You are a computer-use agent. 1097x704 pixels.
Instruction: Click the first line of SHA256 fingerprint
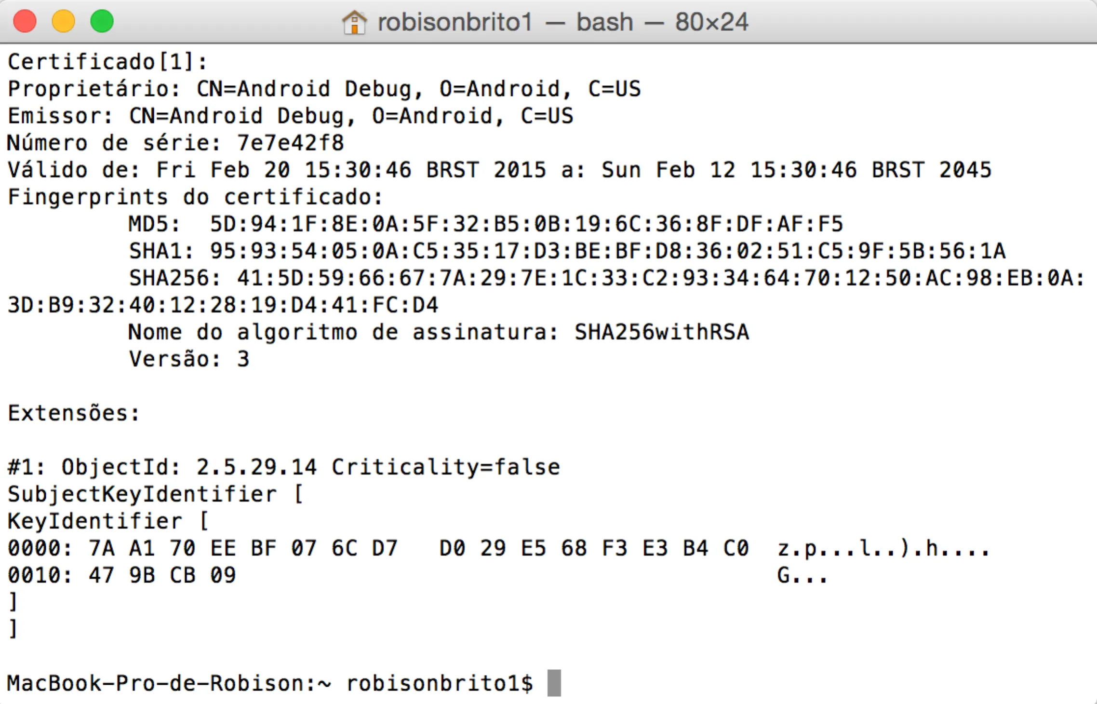pyautogui.click(x=660, y=278)
